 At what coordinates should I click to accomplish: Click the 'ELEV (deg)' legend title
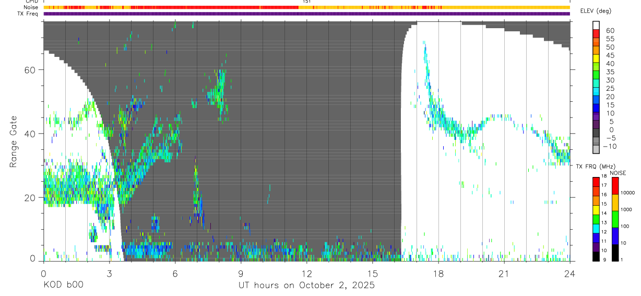pos(595,11)
